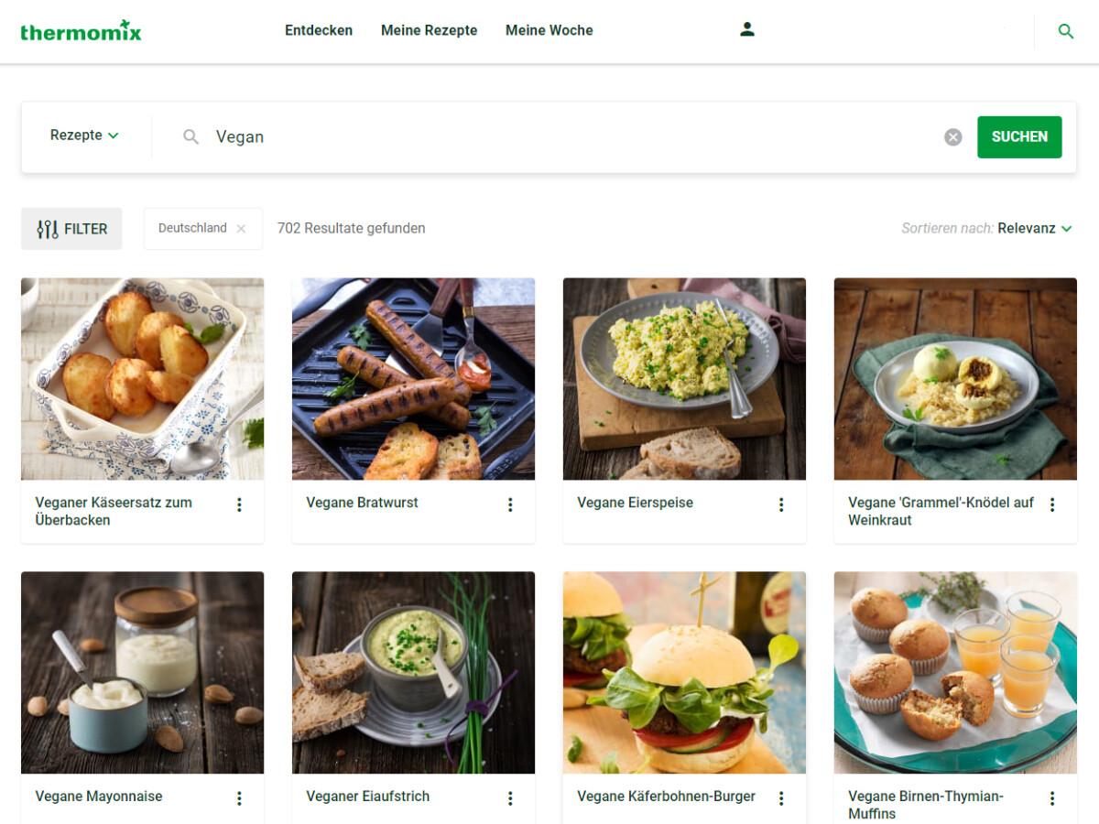Click the header search magnifier icon

[1065, 31]
